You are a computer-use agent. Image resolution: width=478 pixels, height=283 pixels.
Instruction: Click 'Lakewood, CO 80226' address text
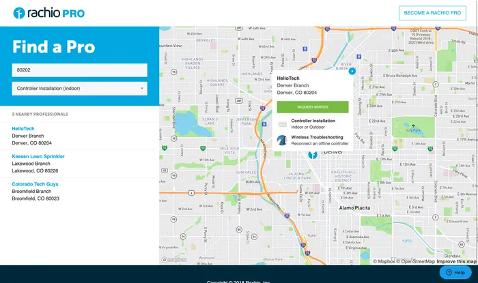click(35, 170)
